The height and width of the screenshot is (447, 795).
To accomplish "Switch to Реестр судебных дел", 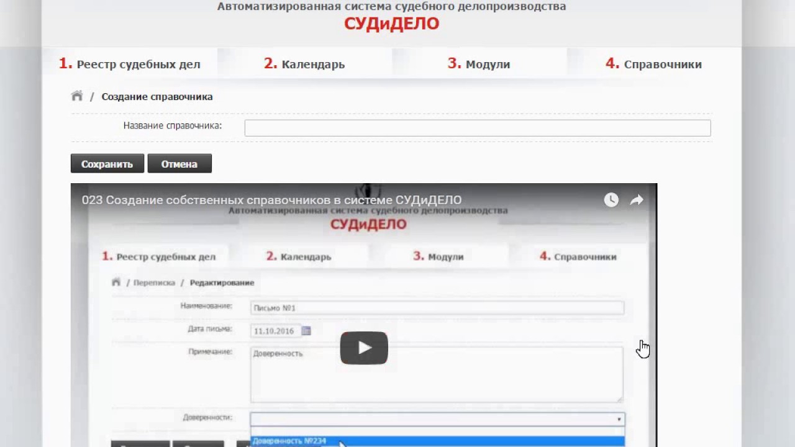I will pos(129,63).
